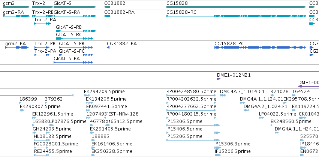Image resolution: width=319 pixels, height=157 pixels.
Task: Select the GlcAT-S-RC transcript label
Action: [x=69, y=35]
